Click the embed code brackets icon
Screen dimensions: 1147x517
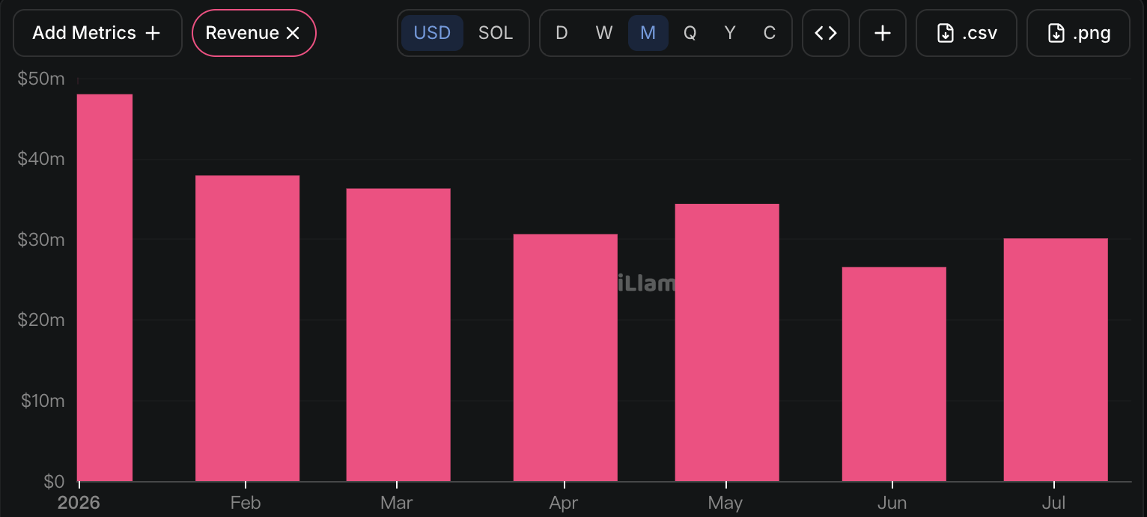coord(825,33)
